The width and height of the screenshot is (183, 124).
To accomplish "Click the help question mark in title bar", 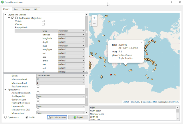I will point(171,2).
